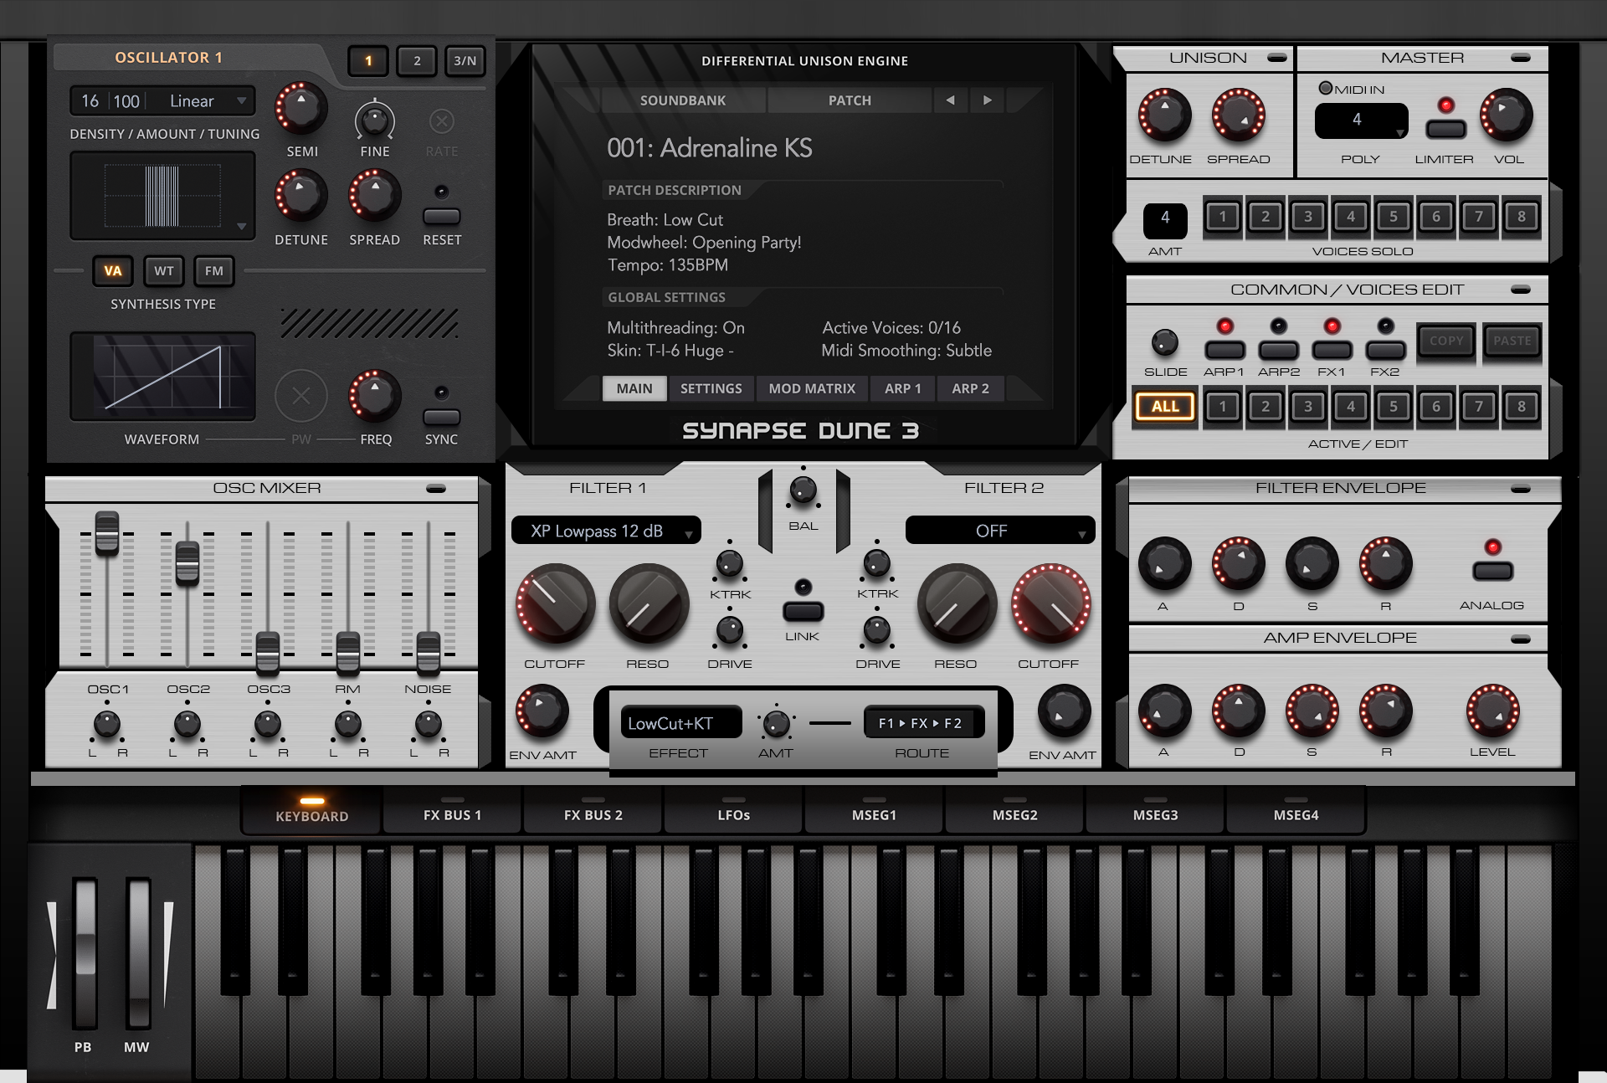This screenshot has height=1083, width=1607.
Task: Switch to the ARP 1 tab
Action: tap(902, 388)
